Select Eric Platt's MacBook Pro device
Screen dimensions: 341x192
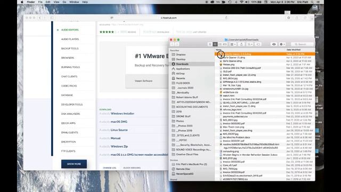click(191, 164)
